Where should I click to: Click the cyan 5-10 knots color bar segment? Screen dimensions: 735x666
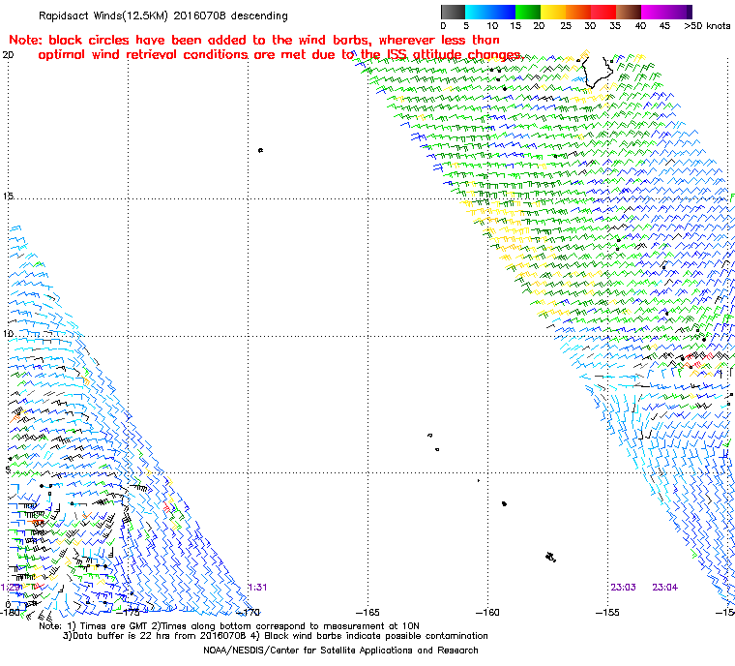point(478,12)
